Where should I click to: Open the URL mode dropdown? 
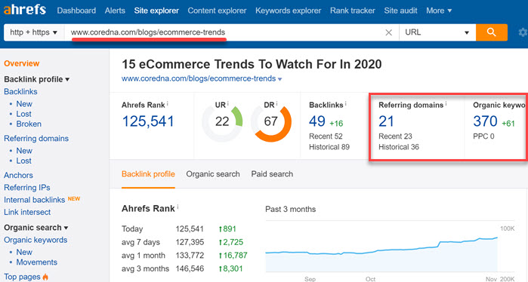click(437, 32)
